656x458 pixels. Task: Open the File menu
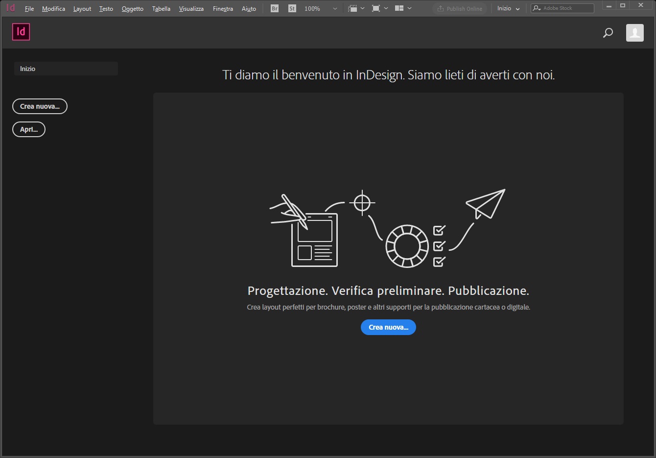tap(29, 9)
